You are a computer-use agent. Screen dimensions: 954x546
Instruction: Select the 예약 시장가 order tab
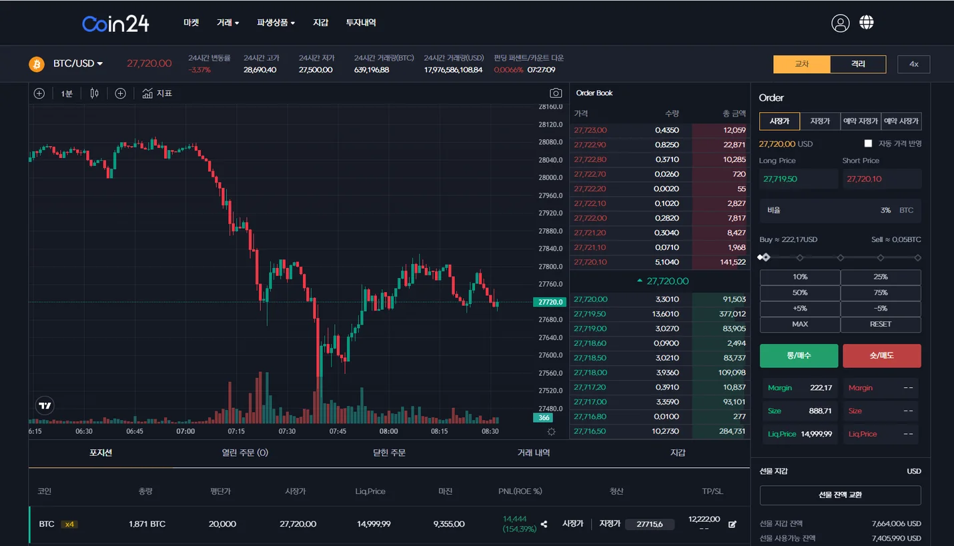(x=901, y=121)
